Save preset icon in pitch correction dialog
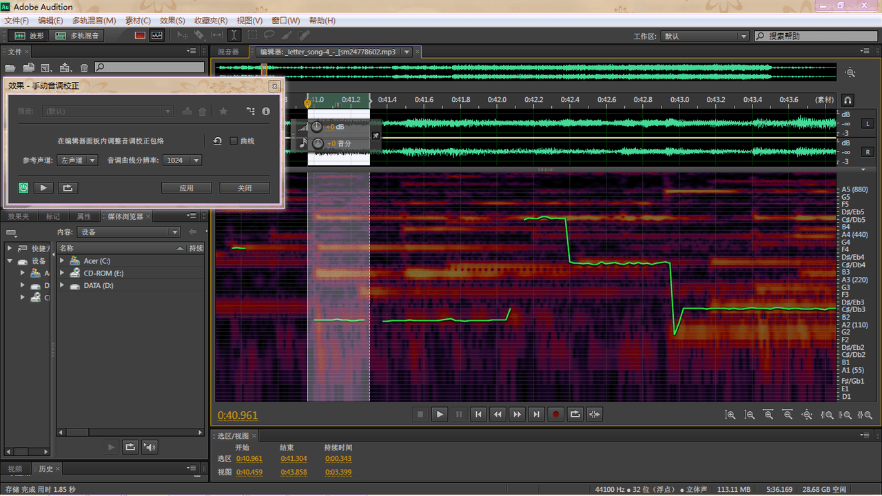Screen dimensions: 882x496 click(x=187, y=111)
